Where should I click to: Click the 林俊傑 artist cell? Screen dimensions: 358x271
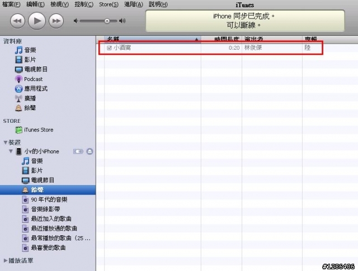[253, 47]
